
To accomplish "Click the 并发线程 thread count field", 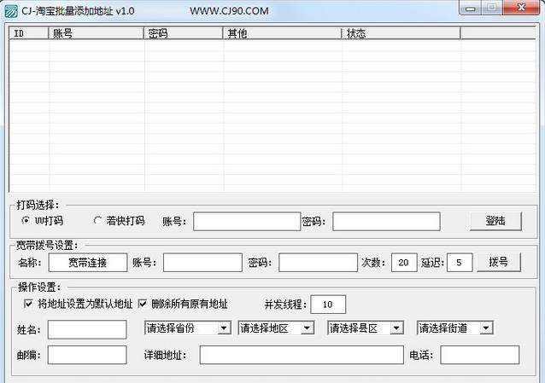I will coord(328,305).
